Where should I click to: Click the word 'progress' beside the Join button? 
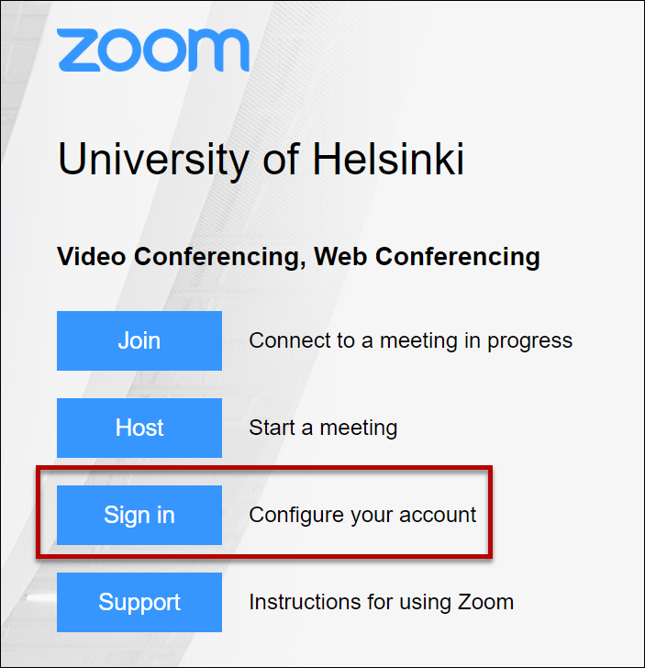(x=530, y=342)
